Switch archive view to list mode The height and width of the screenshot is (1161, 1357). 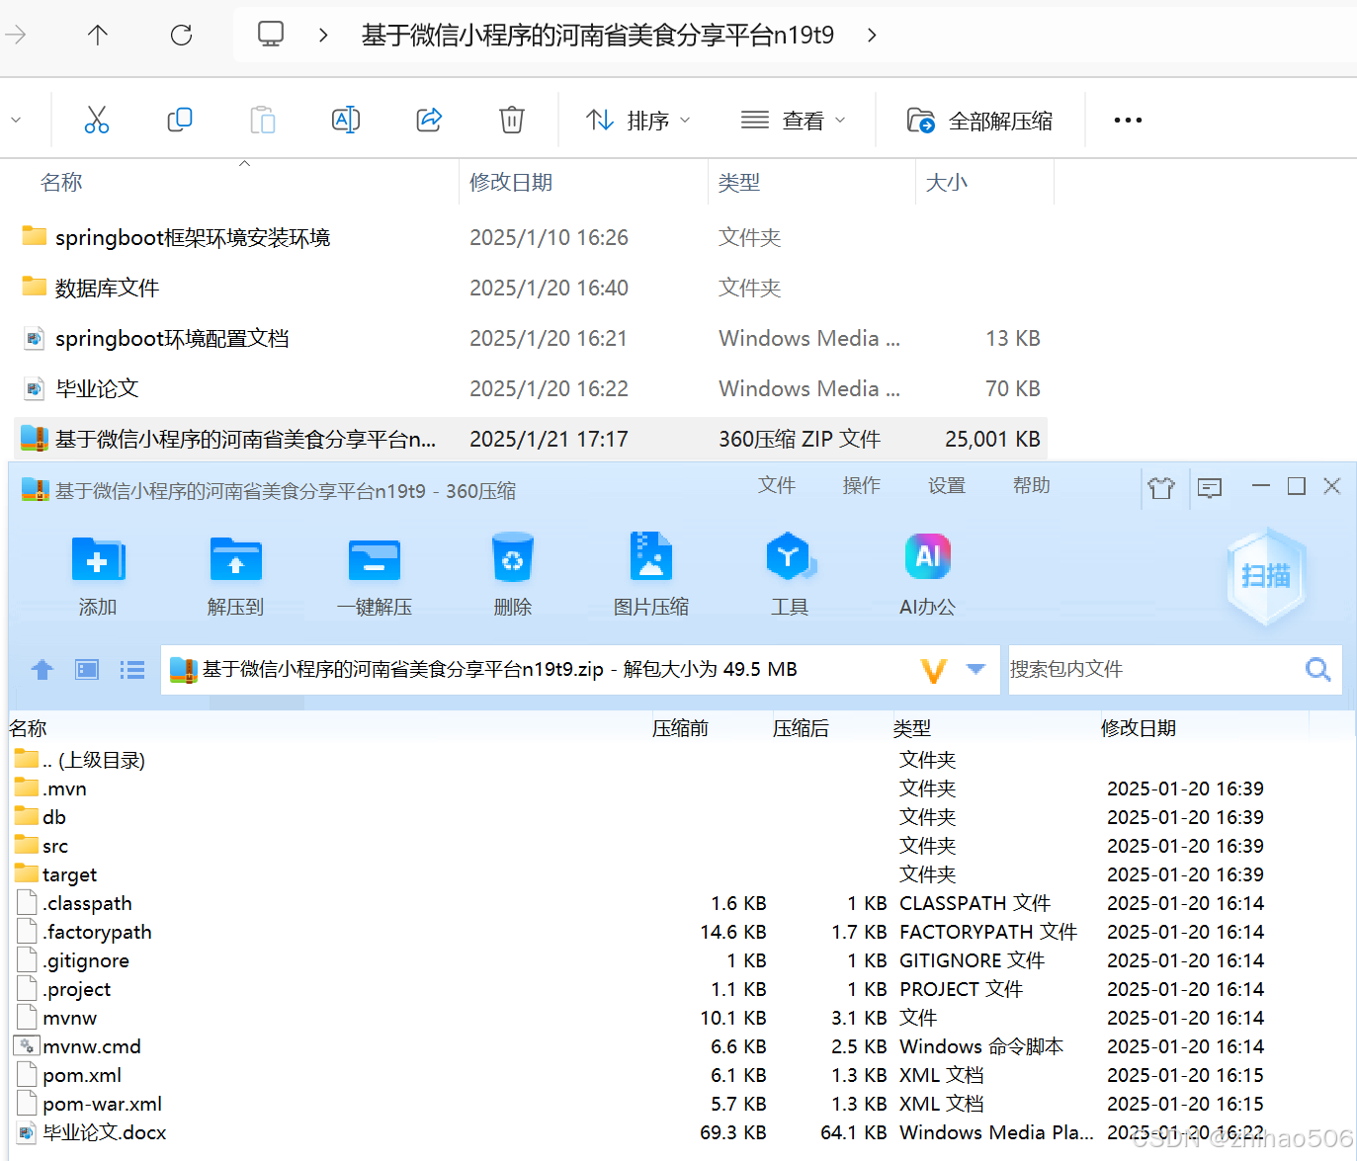[131, 669]
